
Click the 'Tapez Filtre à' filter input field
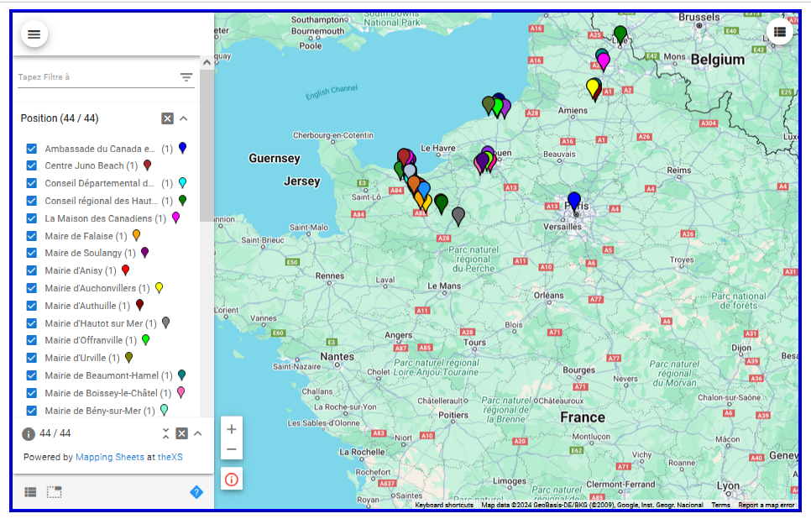point(97,77)
